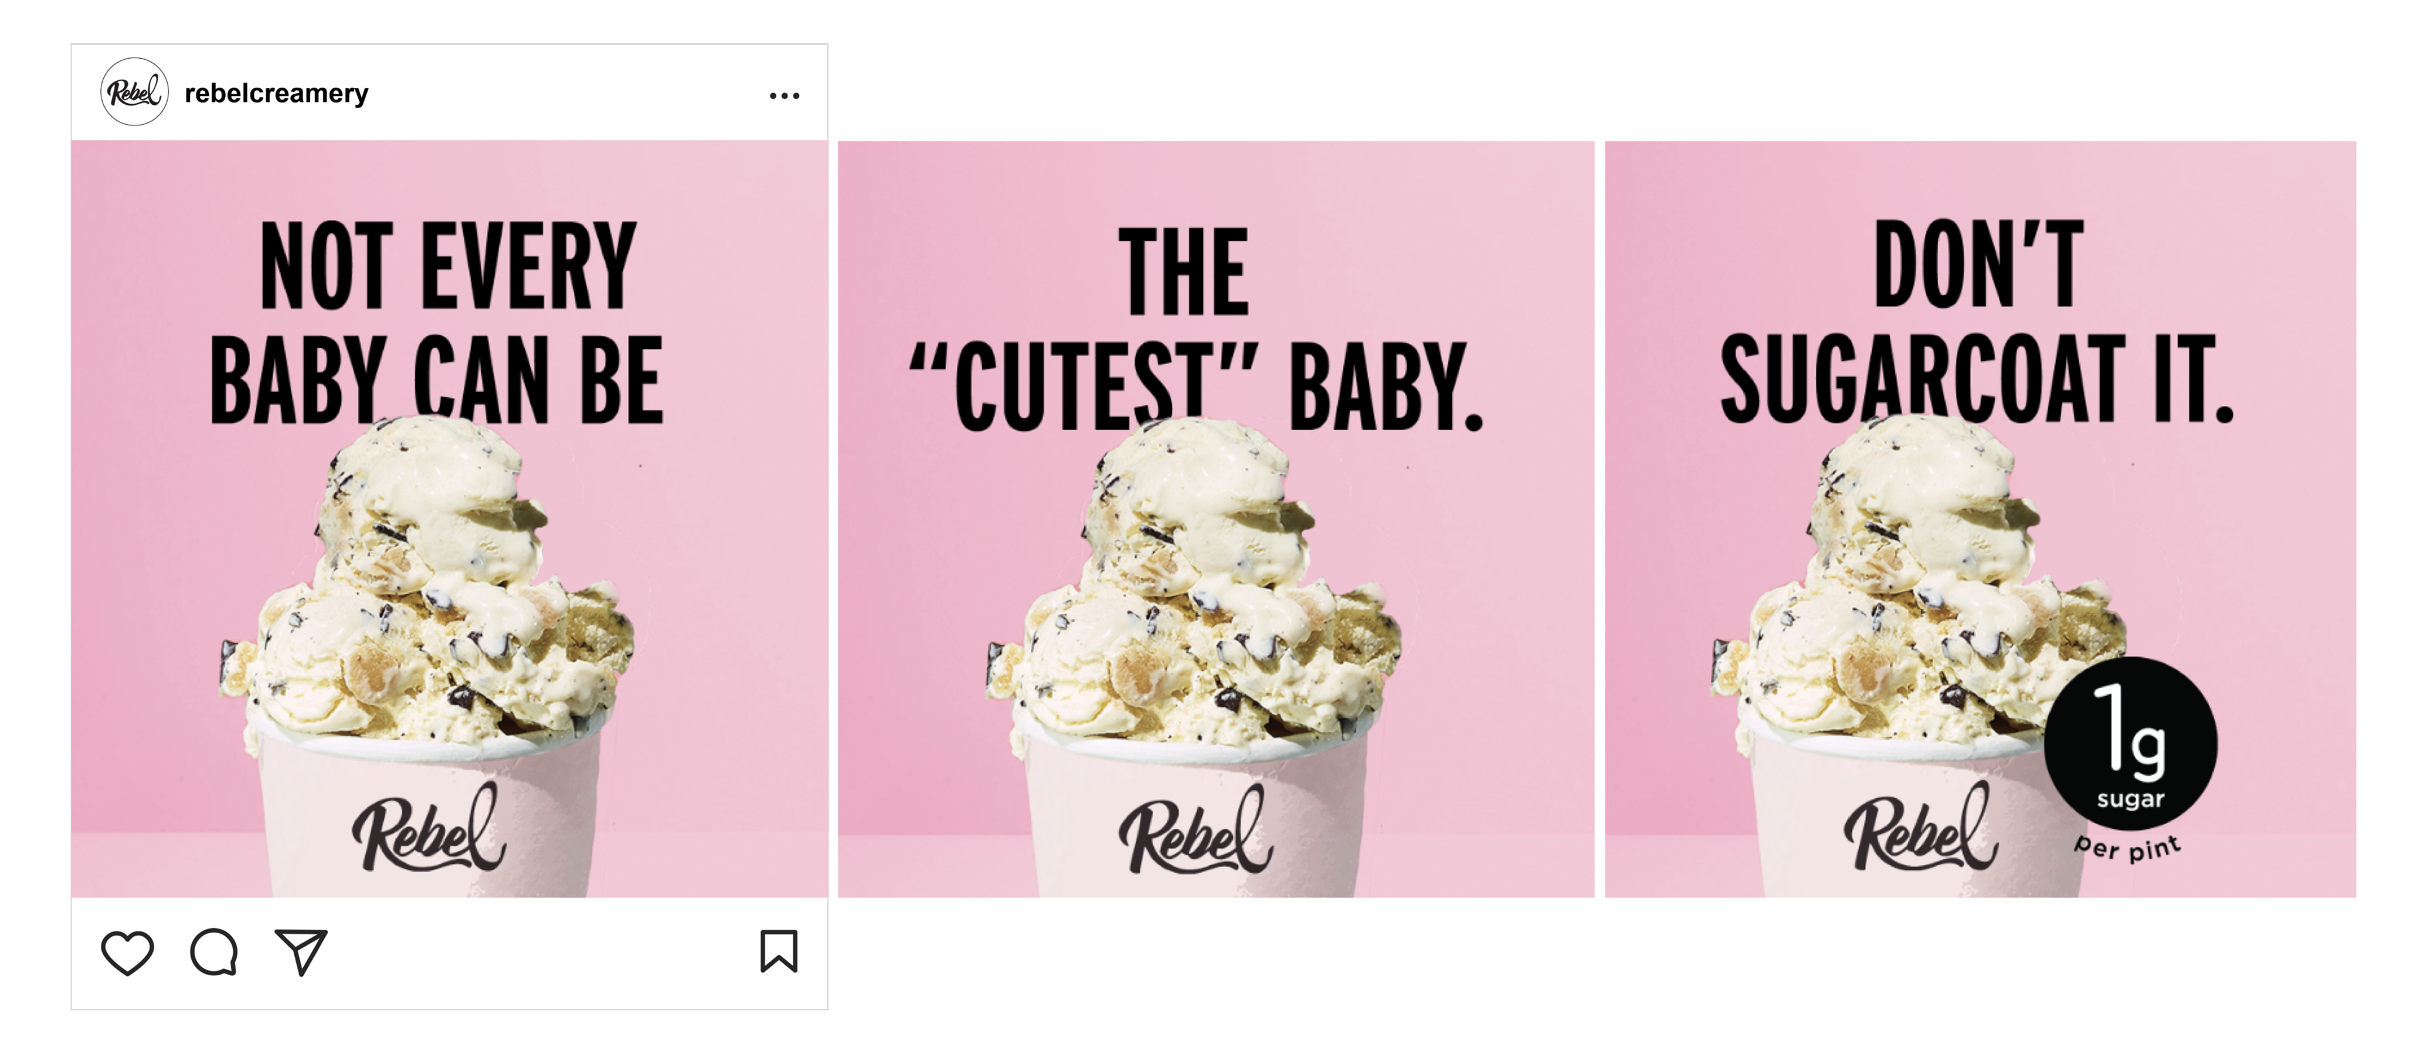Viewport: 2424px width, 1060px height.
Task: Click the Rebel logo on third cup
Action: tap(1920, 826)
